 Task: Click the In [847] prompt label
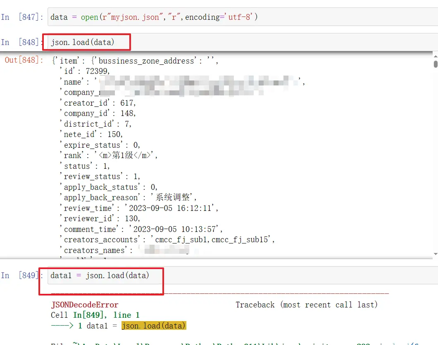22,17
